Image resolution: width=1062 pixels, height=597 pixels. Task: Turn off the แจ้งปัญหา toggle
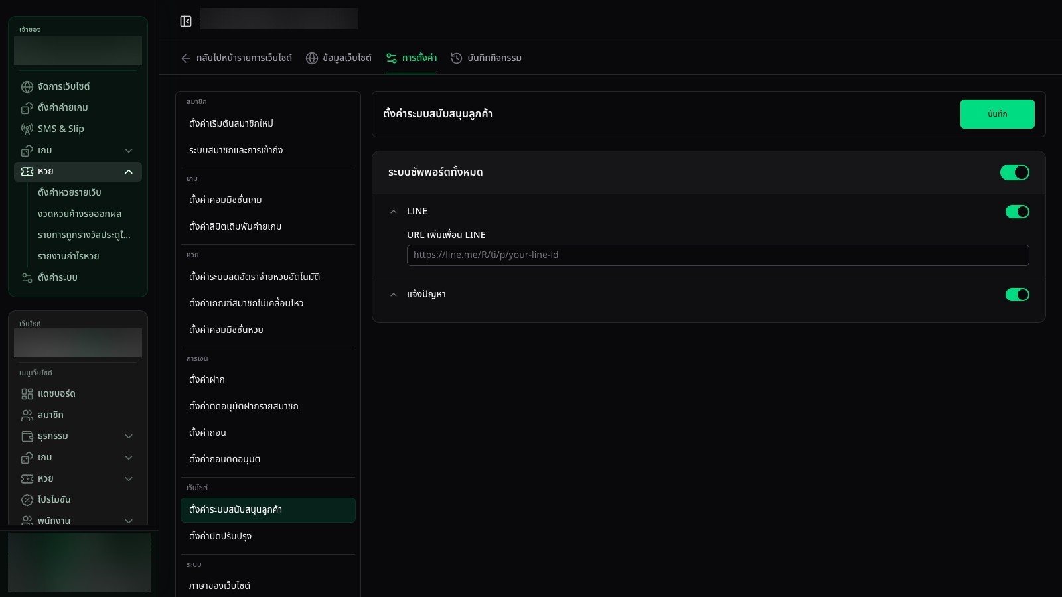(1018, 295)
